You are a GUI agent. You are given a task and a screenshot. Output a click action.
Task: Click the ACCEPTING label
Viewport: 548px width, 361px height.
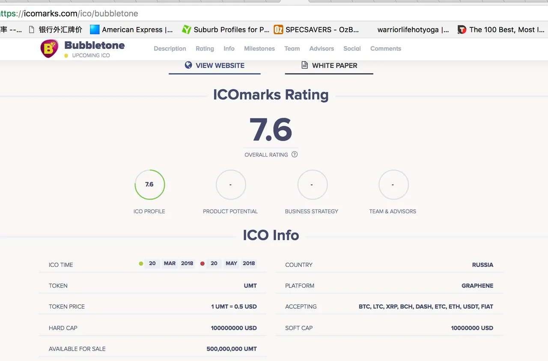tap(301, 307)
